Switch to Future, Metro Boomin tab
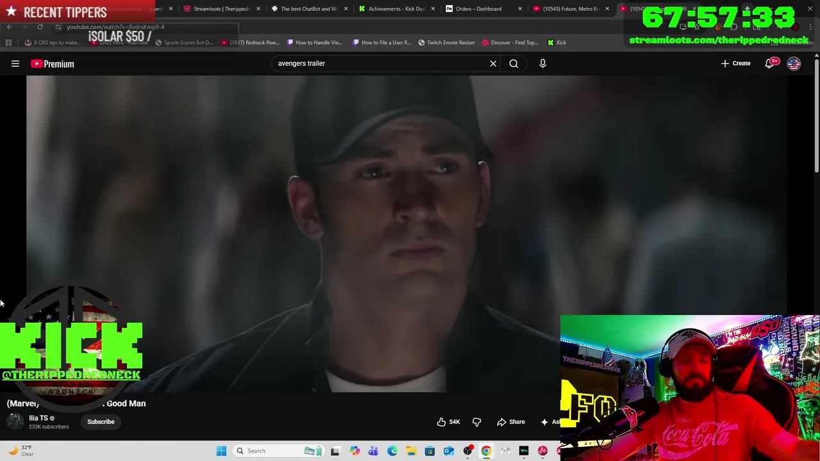Image resolution: width=820 pixels, height=461 pixels. (x=570, y=9)
